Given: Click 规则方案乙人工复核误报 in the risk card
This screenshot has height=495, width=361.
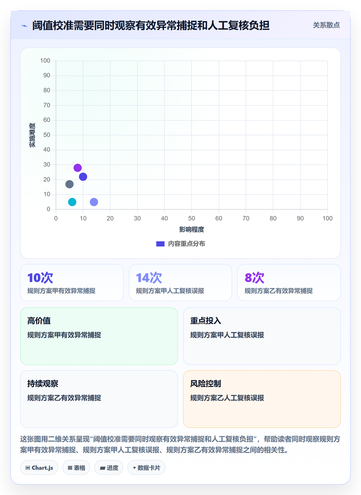Looking at the screenshot, I should [227, 398].
